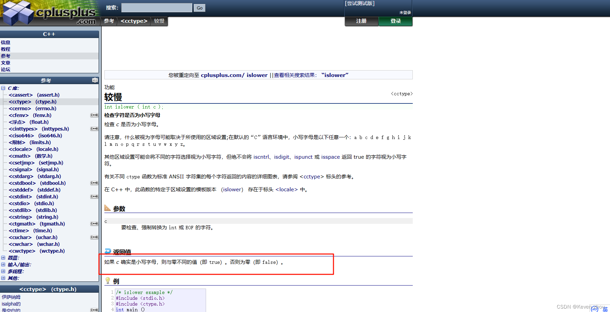Open <cwctype> (wctype.h) reference

pos(37,251)
